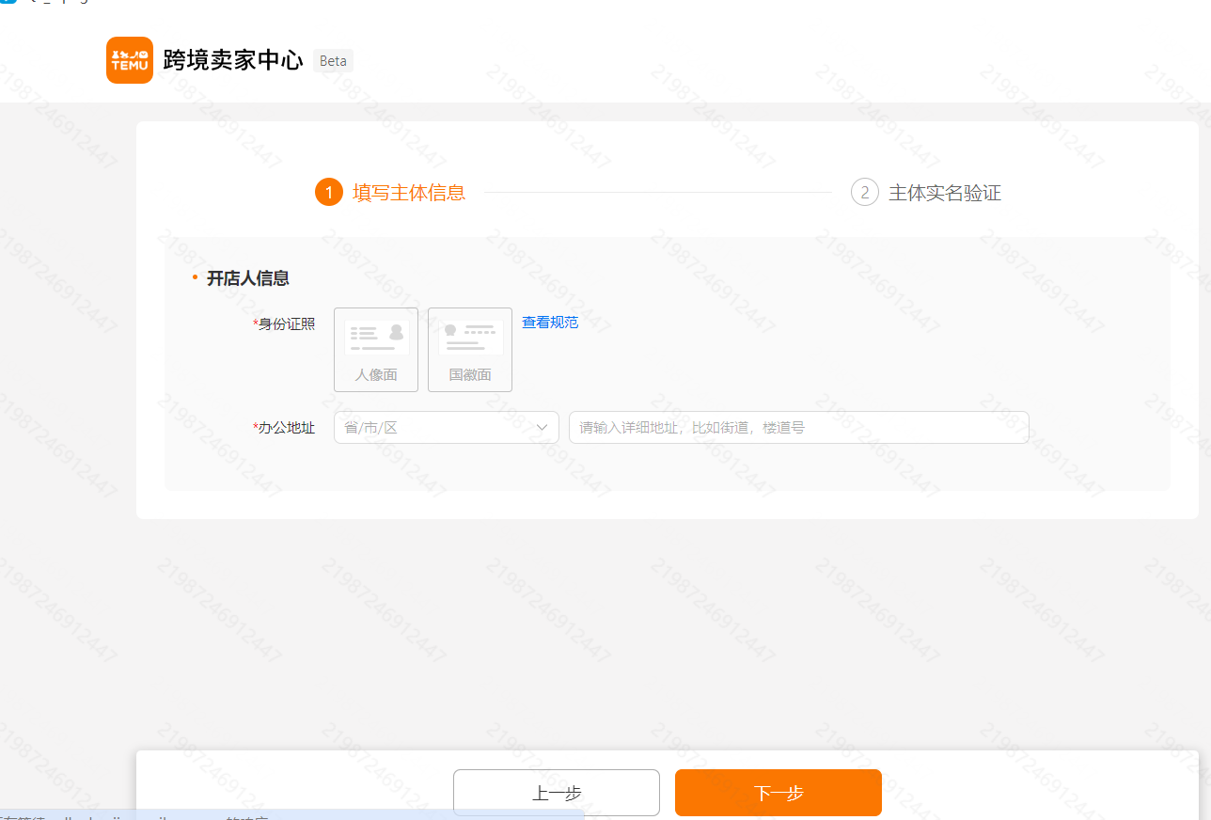This screenshot has height=820, width=1211.
Task: Select step 2 主体实名验证
Action: pos(926,193)
